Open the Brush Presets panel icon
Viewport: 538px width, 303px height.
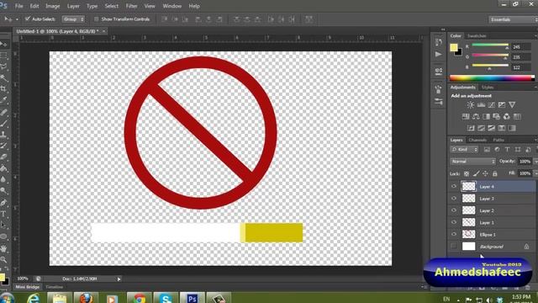439,102
